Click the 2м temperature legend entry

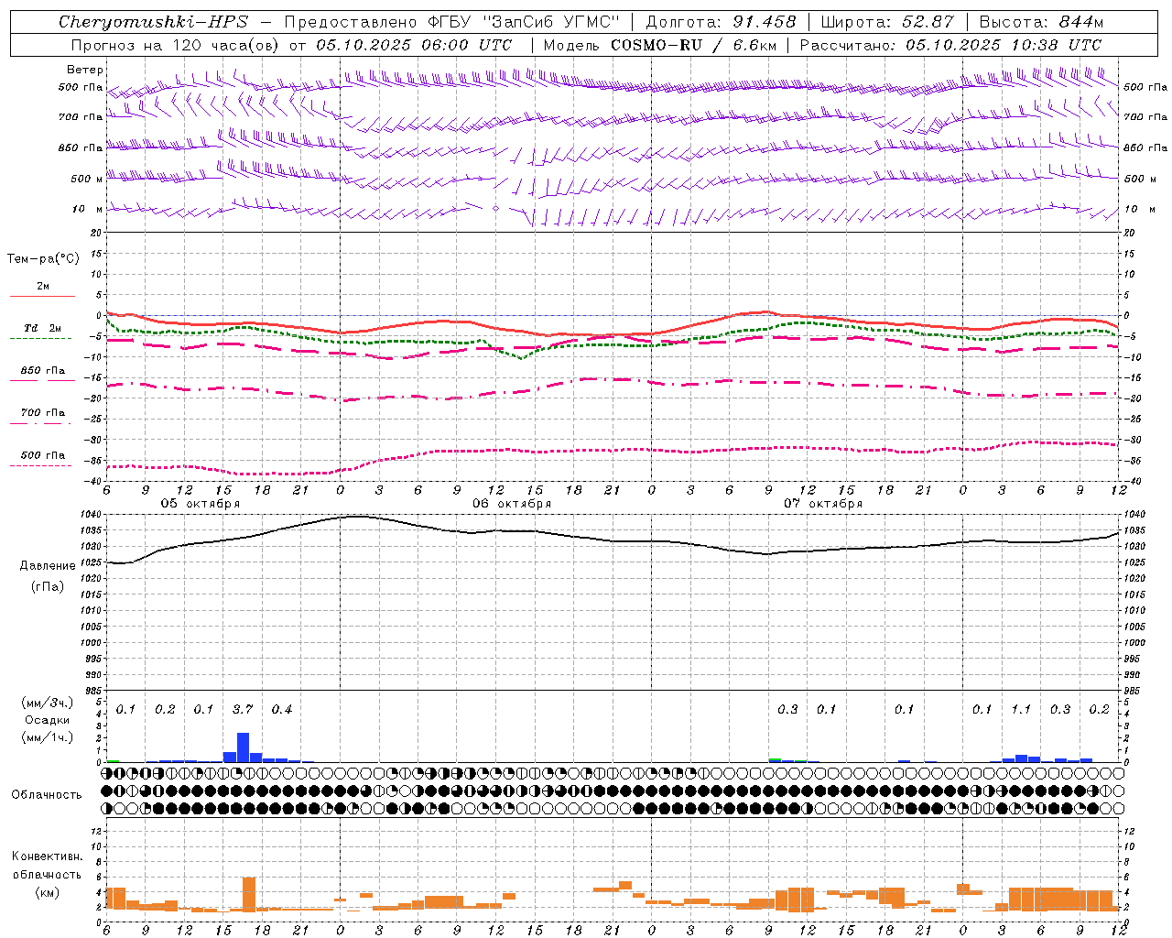click(x=43, y=287)
